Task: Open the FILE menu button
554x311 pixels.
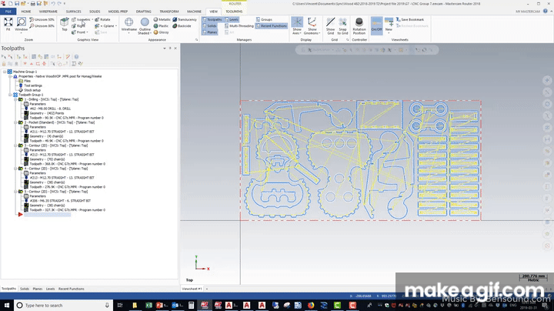Action: (x=7, y=12)
